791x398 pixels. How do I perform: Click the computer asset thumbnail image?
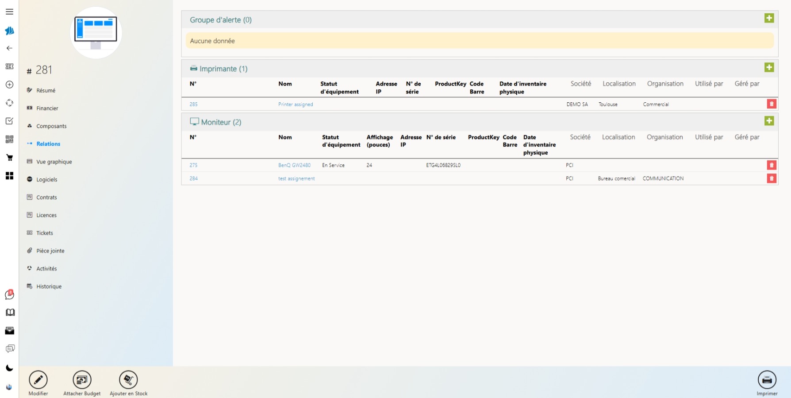96,33
